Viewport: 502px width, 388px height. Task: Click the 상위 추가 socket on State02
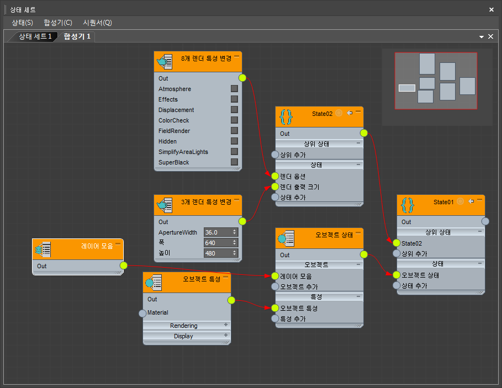click(275, 155)
